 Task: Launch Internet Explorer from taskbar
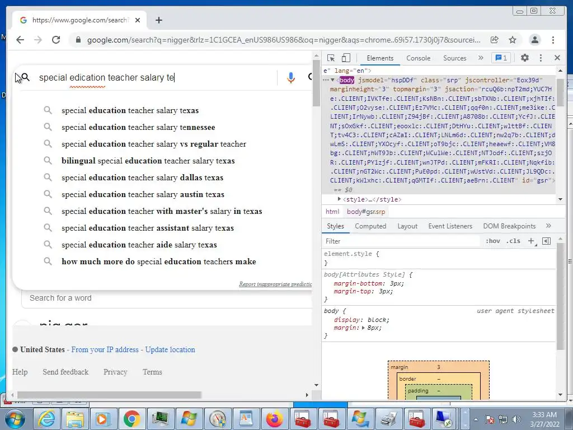[x=47, y=419]
